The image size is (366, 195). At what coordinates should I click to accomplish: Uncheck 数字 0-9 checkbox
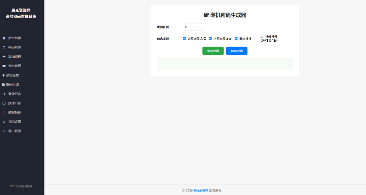point(236,38)
